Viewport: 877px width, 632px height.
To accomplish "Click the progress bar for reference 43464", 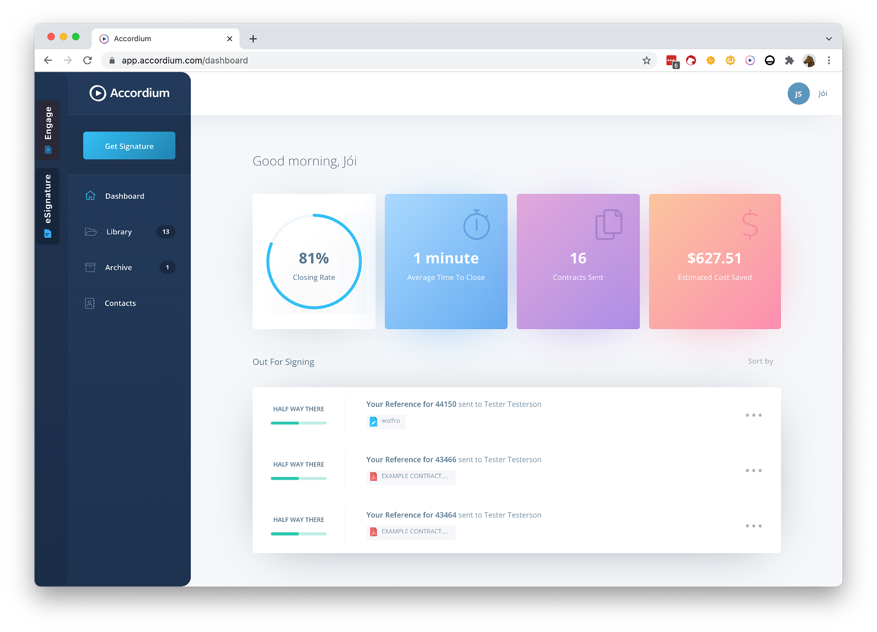I will pos(299,533).
